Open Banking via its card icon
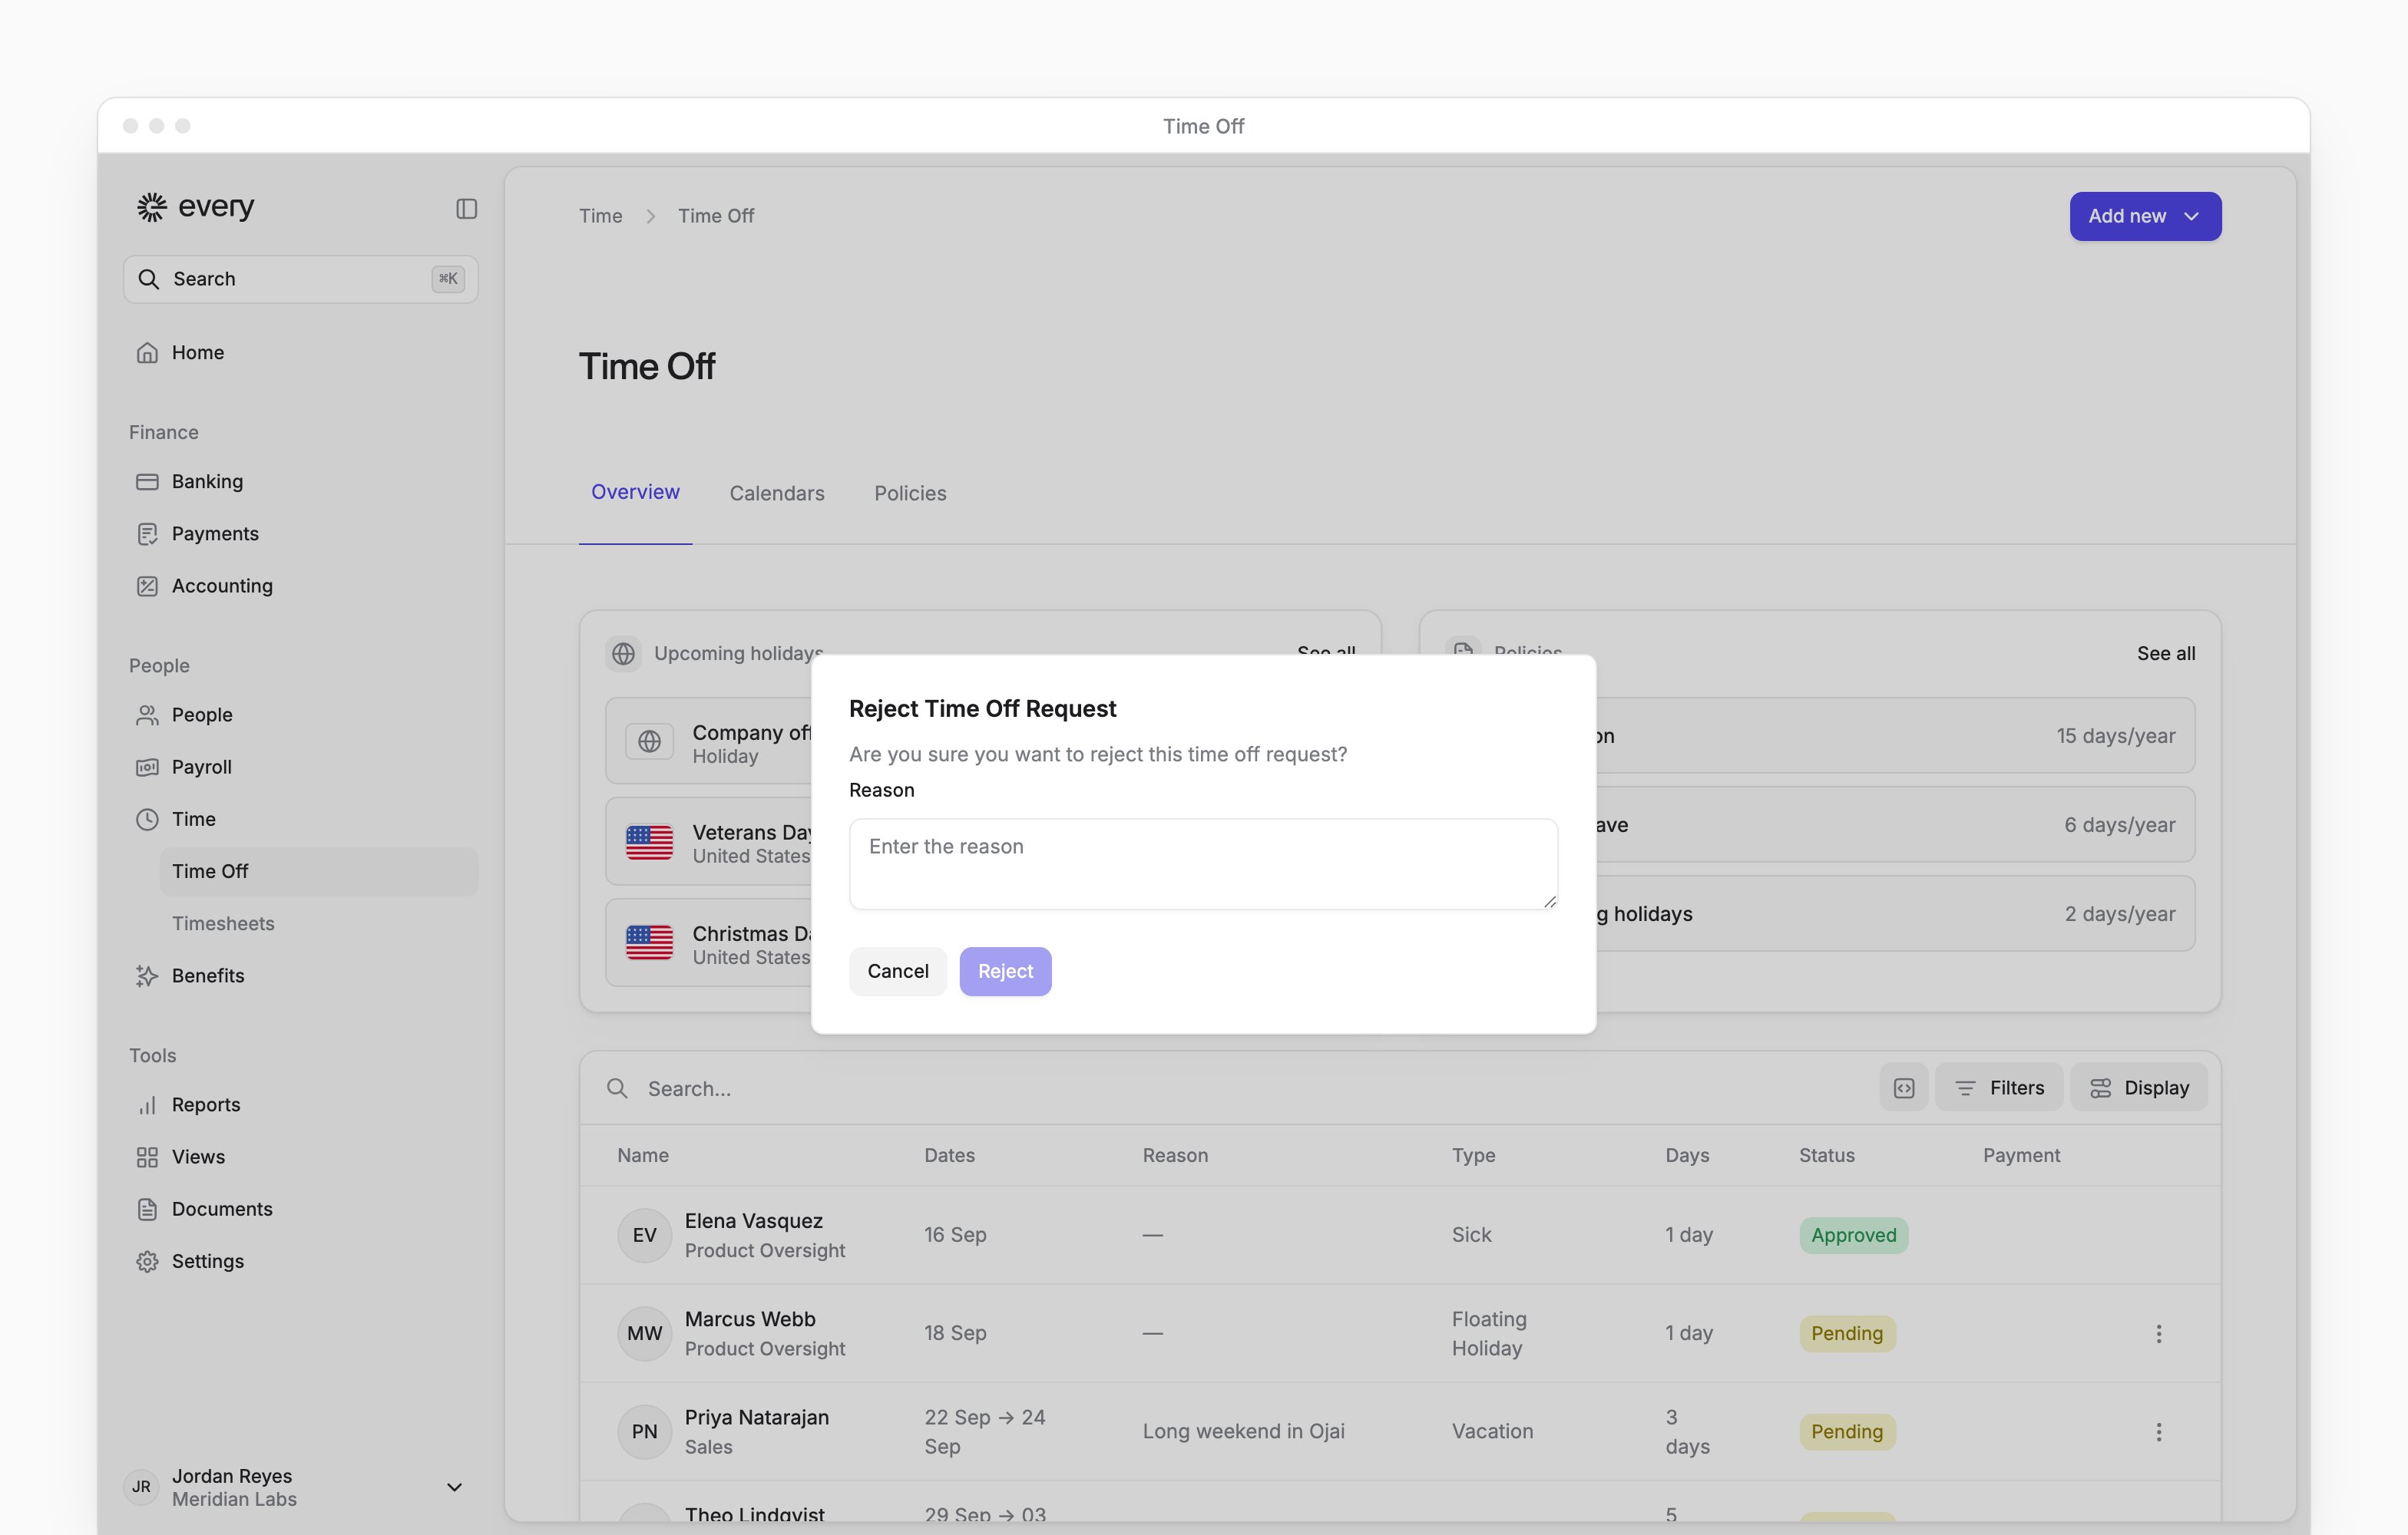This screenshot has width=2408, height=1535. point(147,482)
